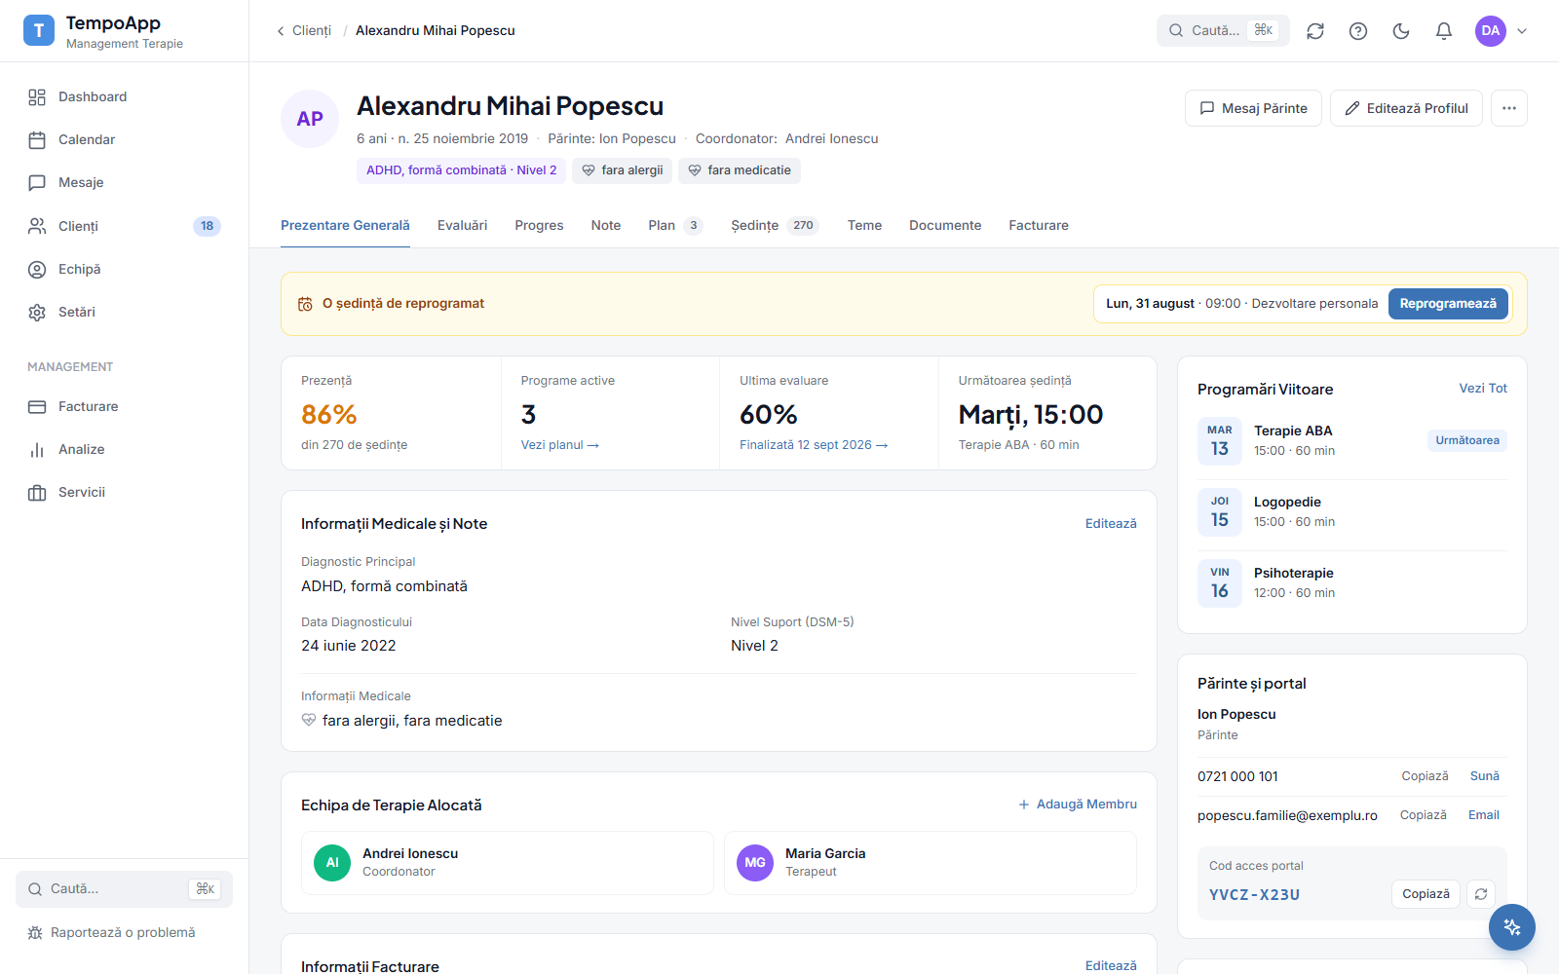Click the TempoApp logo
Viewport: 1559px width, 974px height.
point(39,31)
